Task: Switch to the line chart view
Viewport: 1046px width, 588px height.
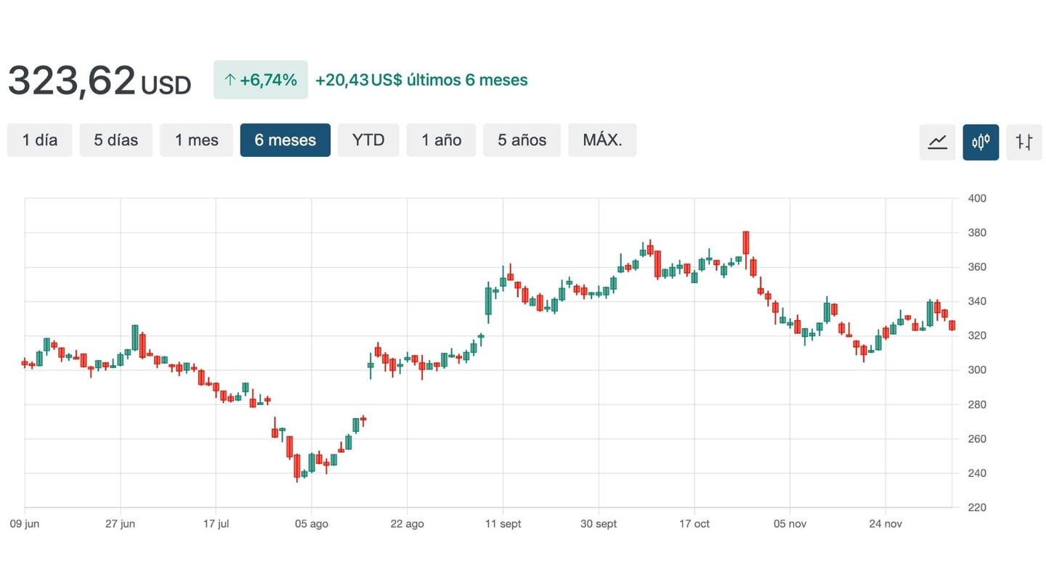Action: tap(937, 142)
